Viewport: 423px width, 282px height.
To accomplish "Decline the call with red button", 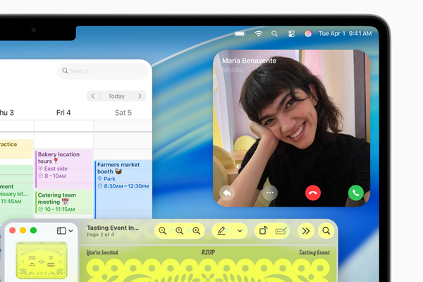I will tap(313, 192).
